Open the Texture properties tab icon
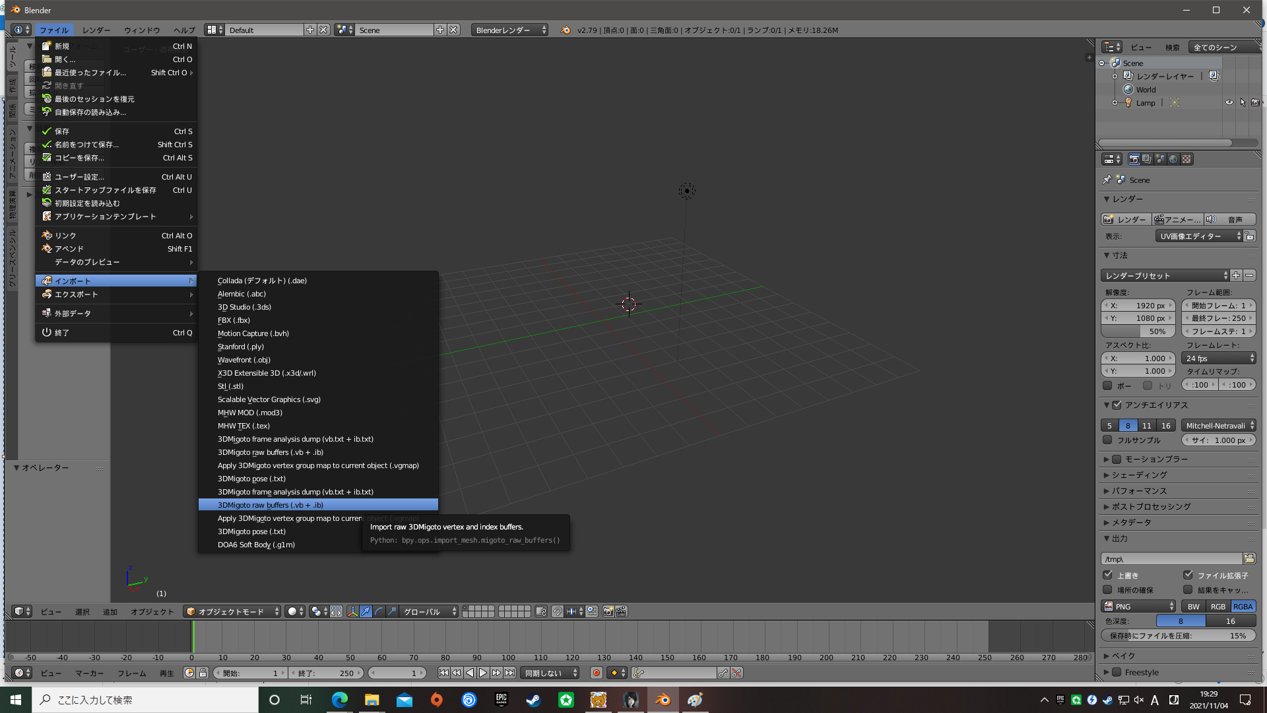The height and width of the screenshot is (713, 1267). tap(1186, 159)
